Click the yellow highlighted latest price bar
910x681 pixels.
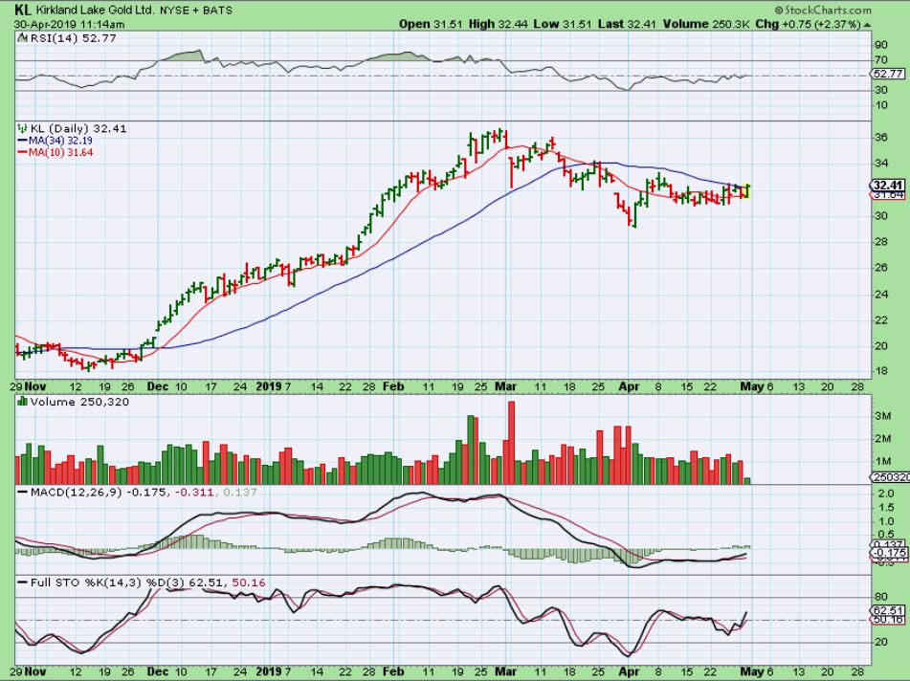[x=747, y=191]
